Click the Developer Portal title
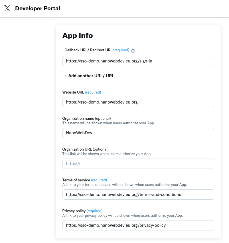Screen dimensions: 229x243 click(x=37, y=8)
